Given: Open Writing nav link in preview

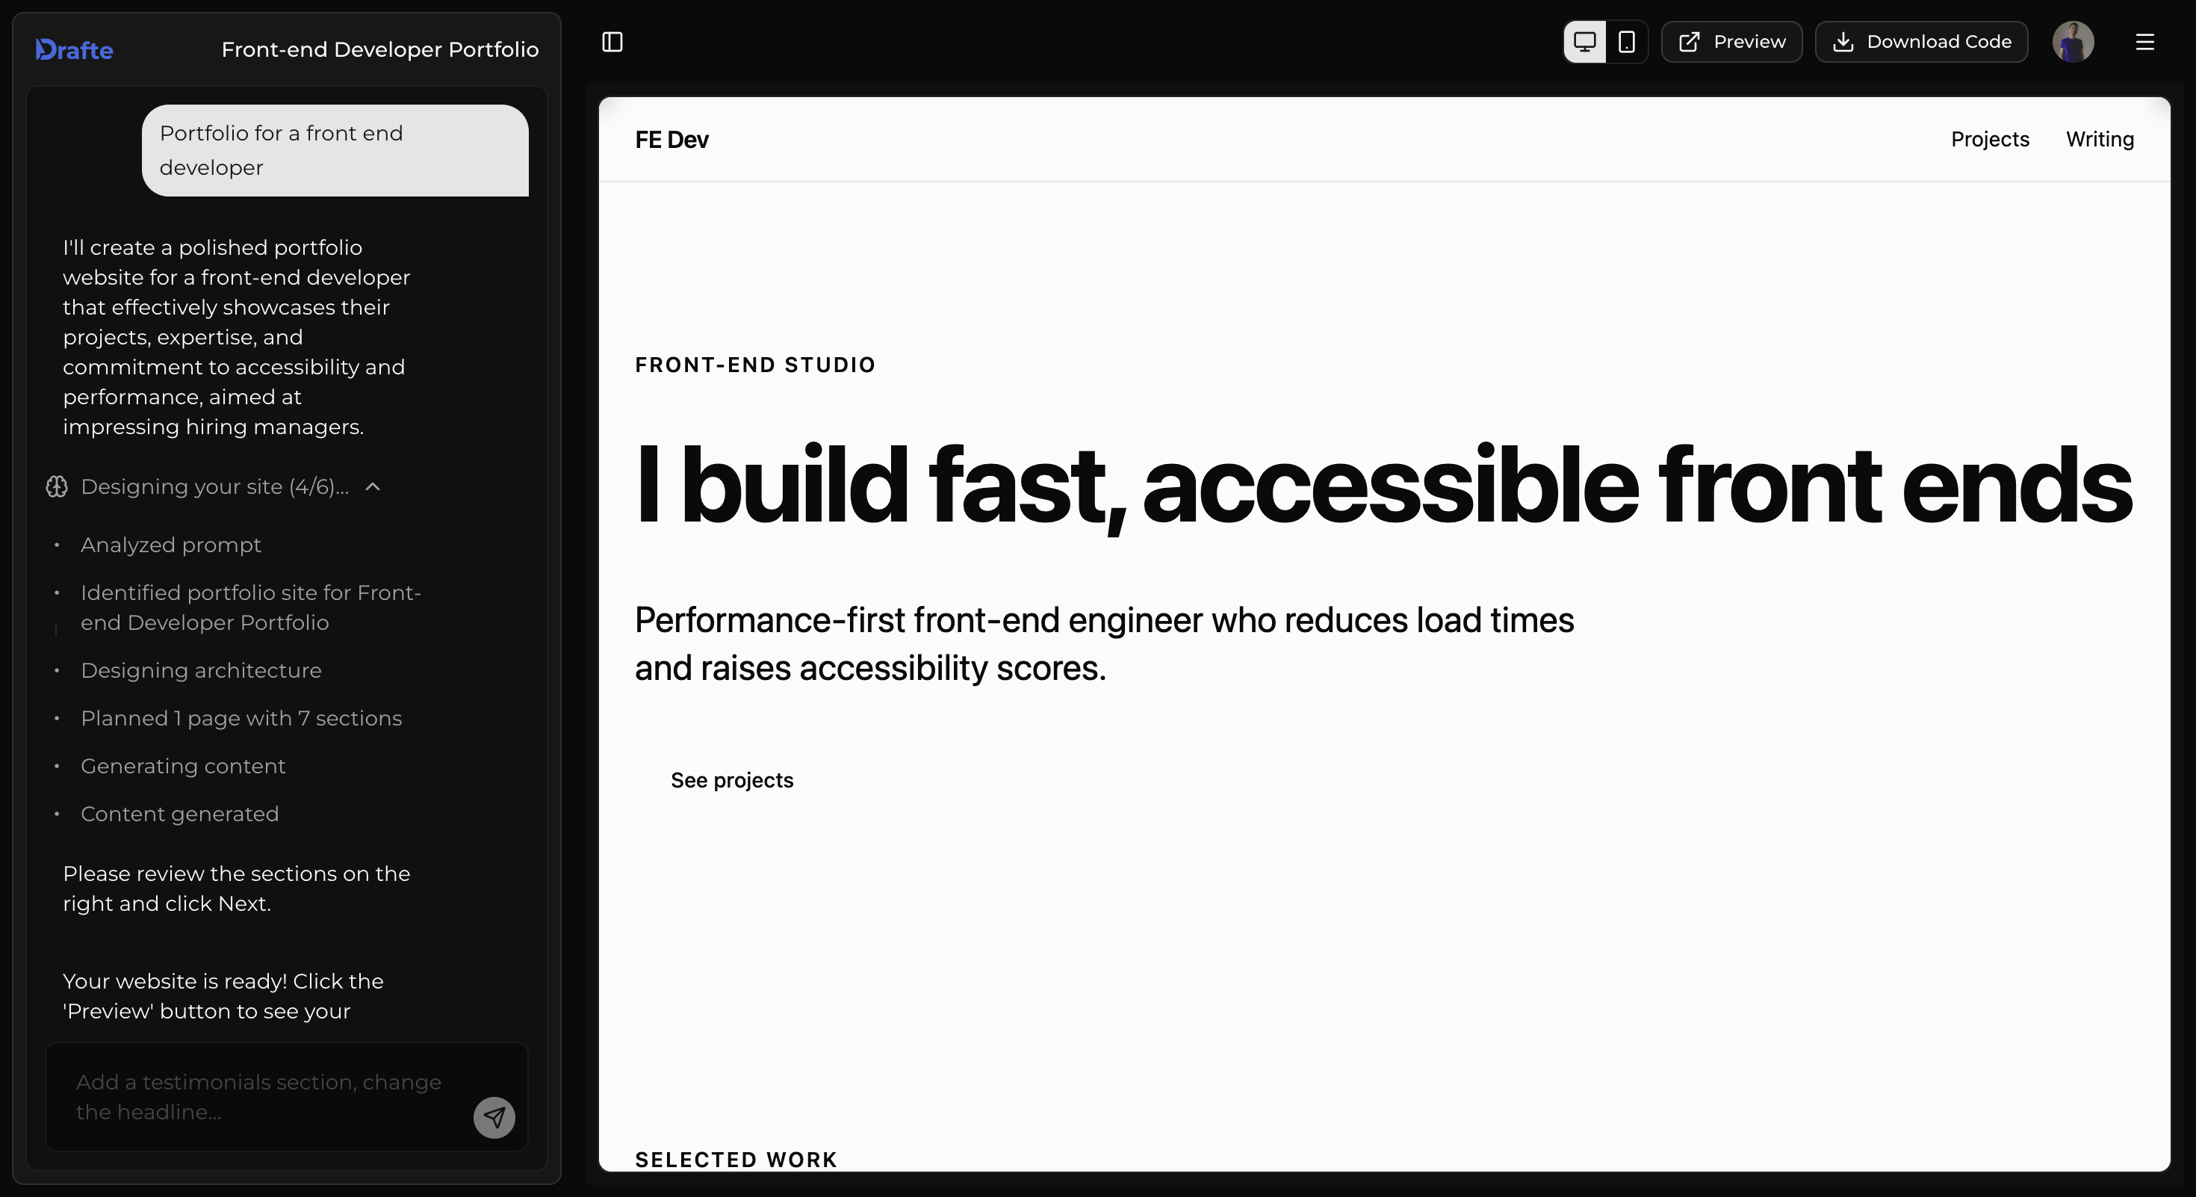Looking at the screenshot, I should point(2100,139).
